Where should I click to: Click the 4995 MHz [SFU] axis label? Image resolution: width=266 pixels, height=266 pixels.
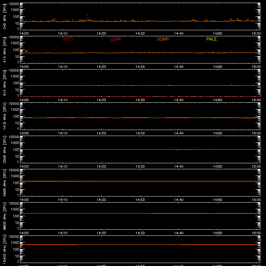point(5,183)
